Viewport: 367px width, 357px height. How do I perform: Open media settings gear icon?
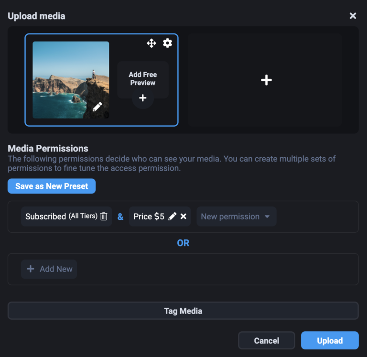click(x=167, y=43)
